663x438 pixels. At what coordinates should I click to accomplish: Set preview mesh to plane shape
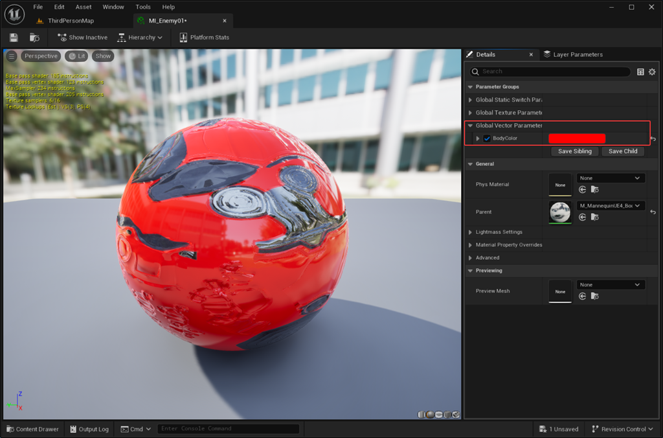(439, 414)
